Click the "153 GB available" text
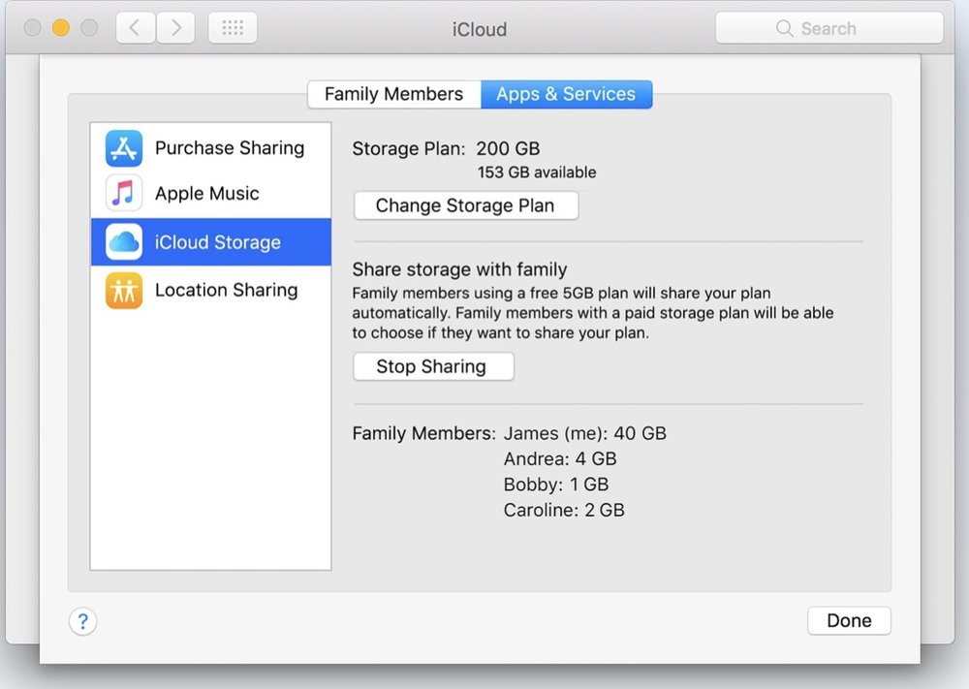 [537, 172]
